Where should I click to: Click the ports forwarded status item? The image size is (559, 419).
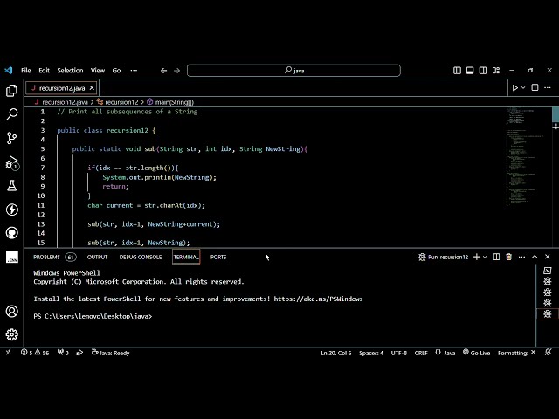63,353
